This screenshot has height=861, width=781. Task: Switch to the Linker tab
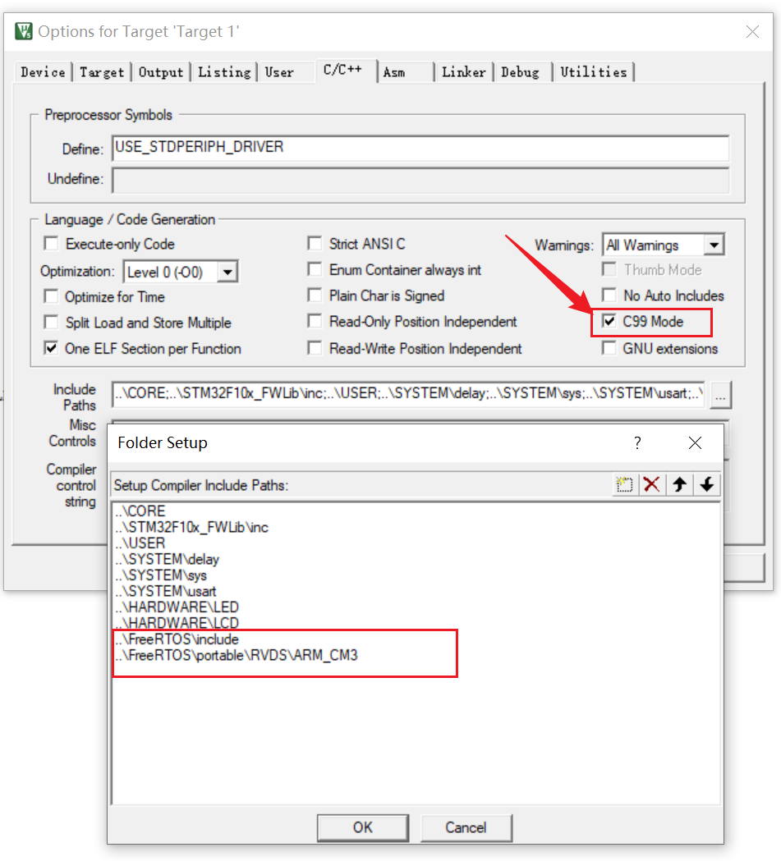pos(463,72)
